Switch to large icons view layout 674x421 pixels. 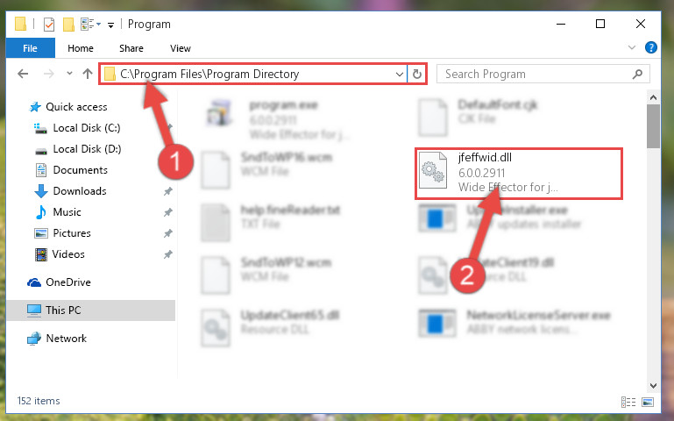click(x=648, y=402)
